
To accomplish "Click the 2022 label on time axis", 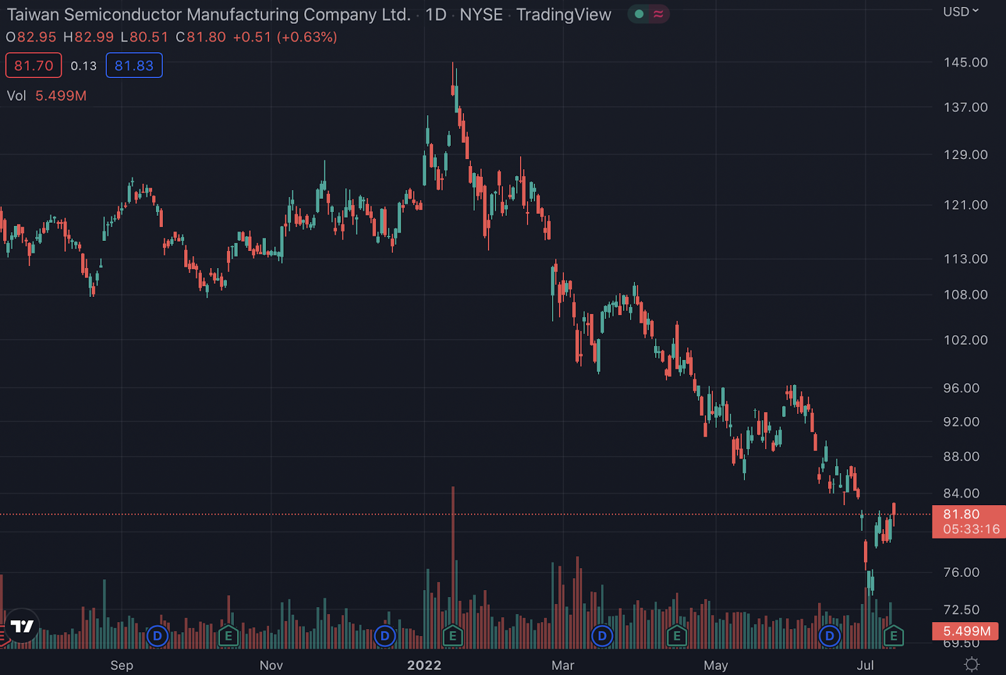I will (424, 665).
